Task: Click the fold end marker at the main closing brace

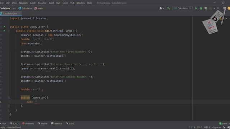Action: (x=9, y=110)
